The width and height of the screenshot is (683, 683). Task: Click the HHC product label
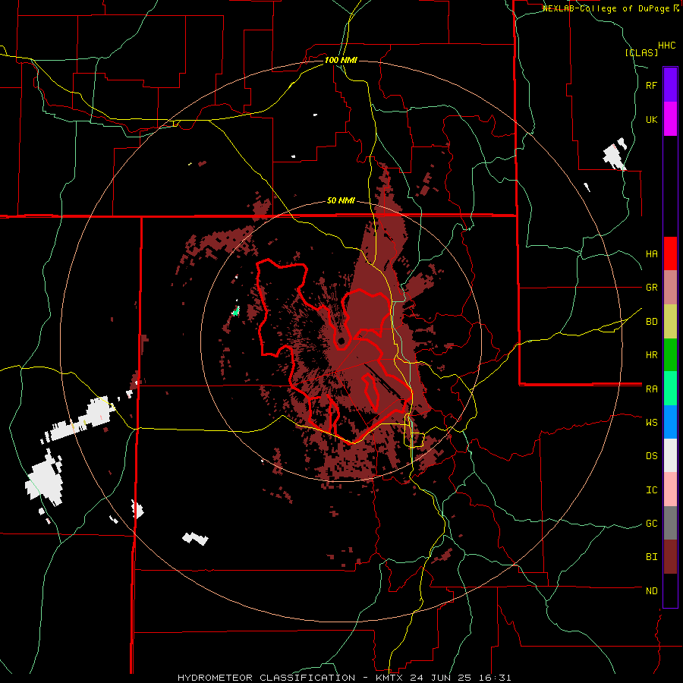coord(667,46)
